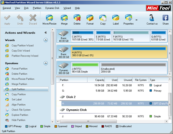Open the Wizard menu

(67, 8)
